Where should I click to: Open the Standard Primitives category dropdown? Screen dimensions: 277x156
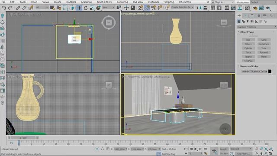point(256,27)
